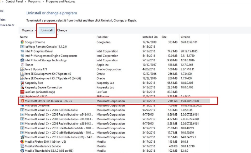Viewport: 251px width, 153px height.
Task: Click the 2.05 GB size value
Action: tap(173, 101)
